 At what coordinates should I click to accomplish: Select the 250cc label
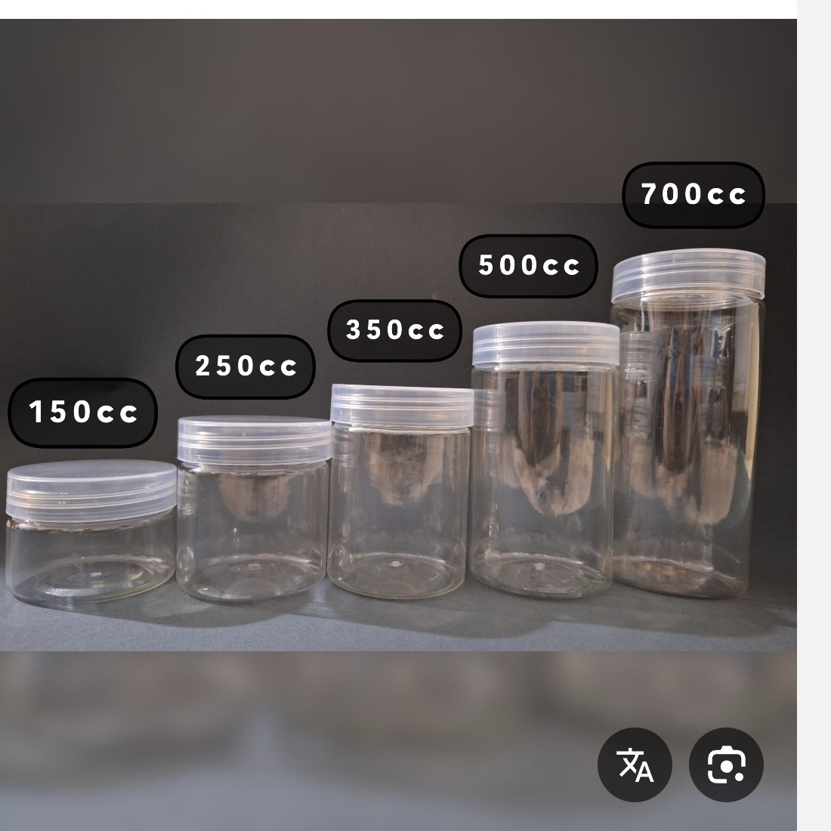[x=246, y=366]
